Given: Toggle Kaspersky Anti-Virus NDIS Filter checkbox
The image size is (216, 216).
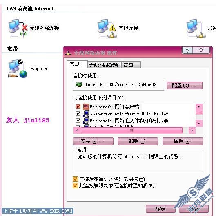Looking at the screenshot, I should (78, 114).
